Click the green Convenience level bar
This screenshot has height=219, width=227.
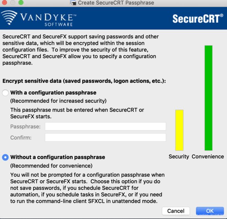(x=208, y=98)
